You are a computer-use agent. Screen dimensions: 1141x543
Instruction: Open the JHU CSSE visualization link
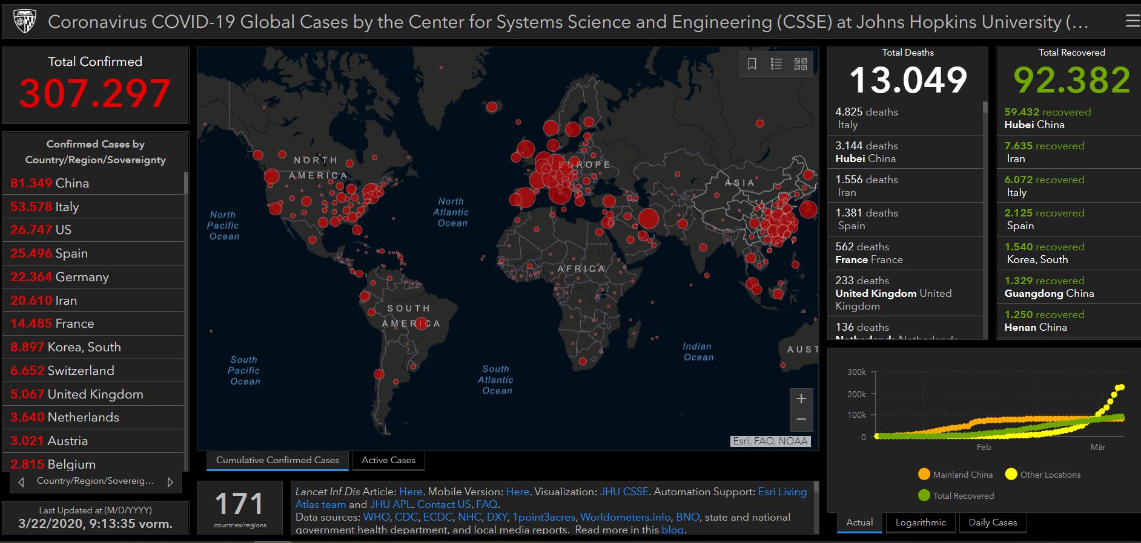pos(624,492)
